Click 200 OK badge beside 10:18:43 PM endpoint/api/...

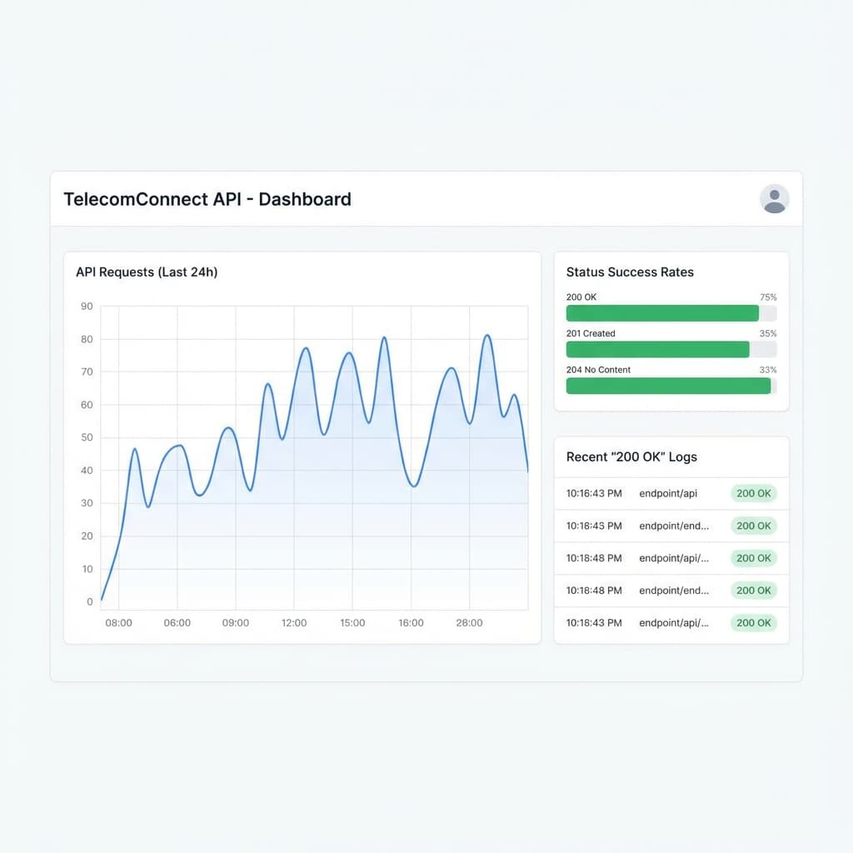[753, 623]
